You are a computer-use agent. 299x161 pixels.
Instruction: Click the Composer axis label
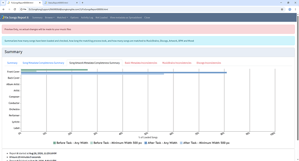[x=14, y=97]
